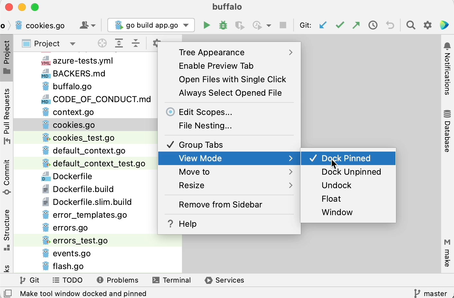Viewport: 454px width, 298px height.
Task: Open the Database tool window
Action: (x=447, y=131)
